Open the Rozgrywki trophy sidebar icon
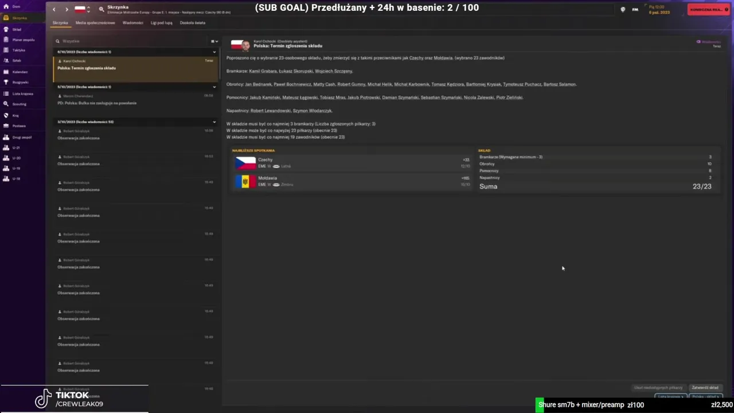The width and height of the screenshot is (734, 413). [6, 82]
